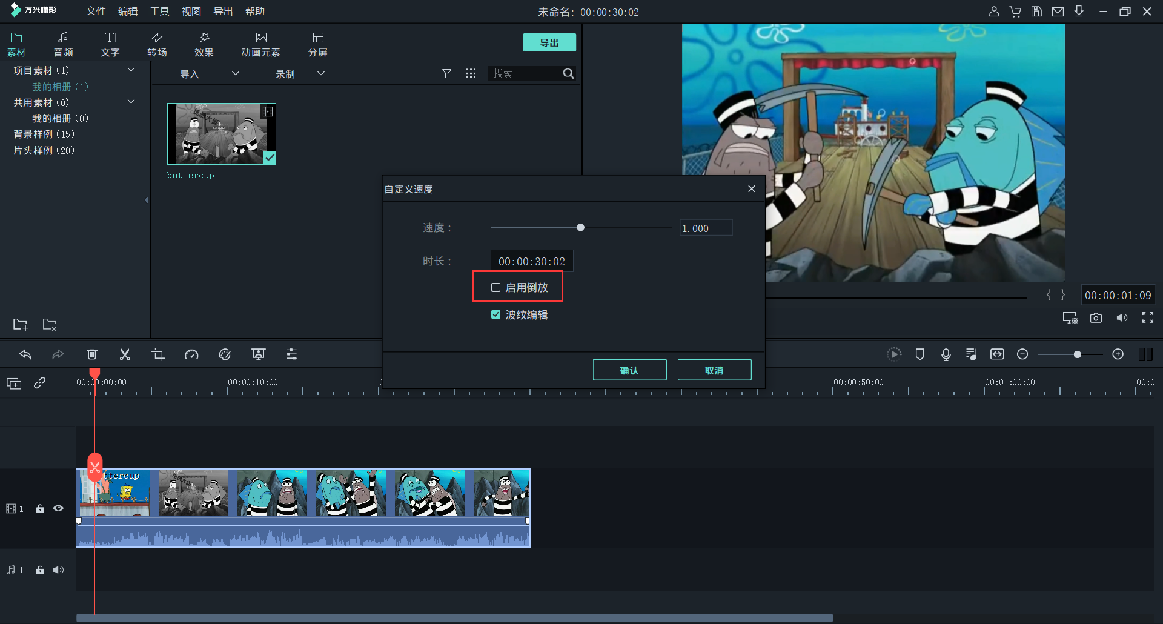Click the 取消 cancel button

point(714,370)
